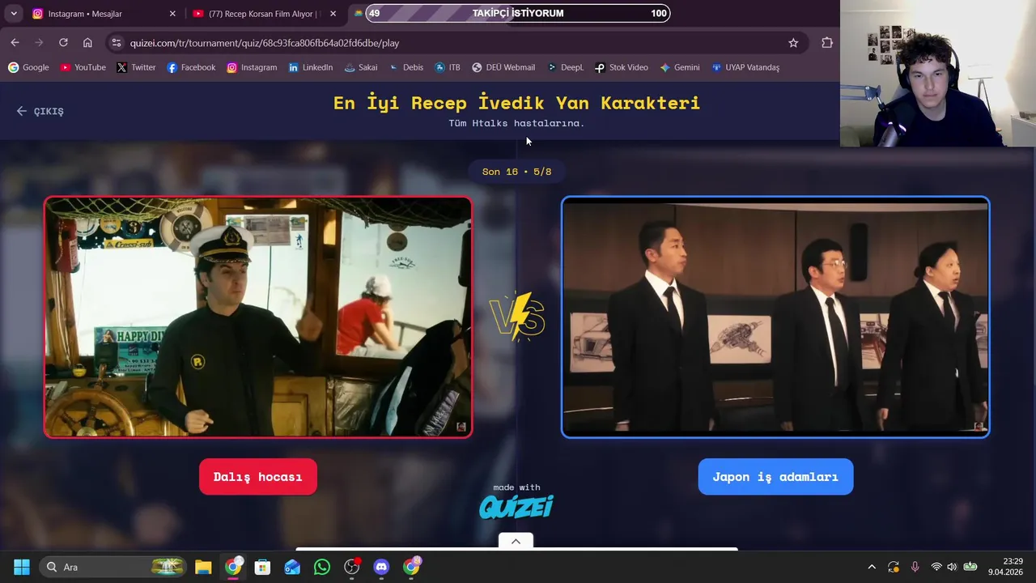Go back to the previous page
Image resolution: width=1036 pixels, height=583 pixels.
click(15, 43)
